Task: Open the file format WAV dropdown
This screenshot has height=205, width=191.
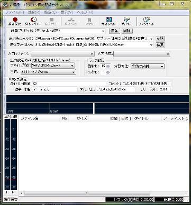Action: coord(53,66)
